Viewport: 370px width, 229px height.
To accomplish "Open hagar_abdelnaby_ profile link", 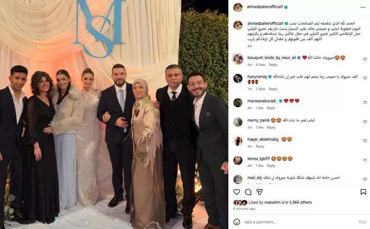I will point(264,139).
